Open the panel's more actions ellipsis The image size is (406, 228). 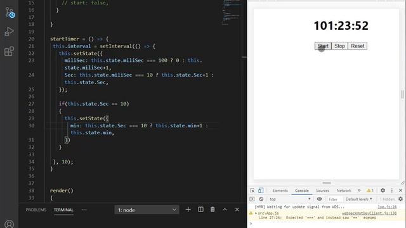coord(84,210)
